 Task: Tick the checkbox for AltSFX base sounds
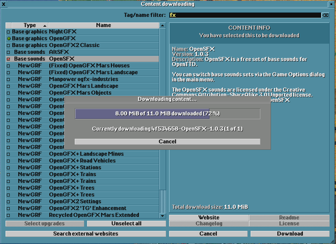(8, 52)
